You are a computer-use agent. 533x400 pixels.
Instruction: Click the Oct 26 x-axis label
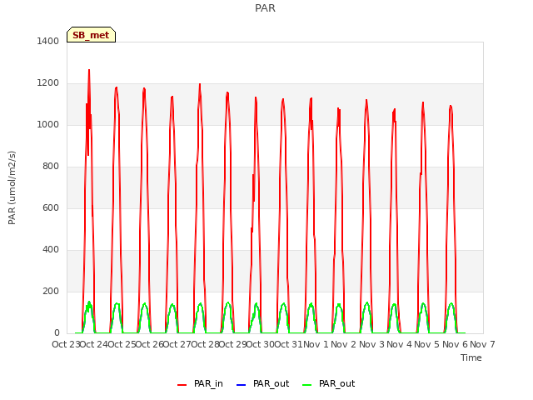(149, 344)
